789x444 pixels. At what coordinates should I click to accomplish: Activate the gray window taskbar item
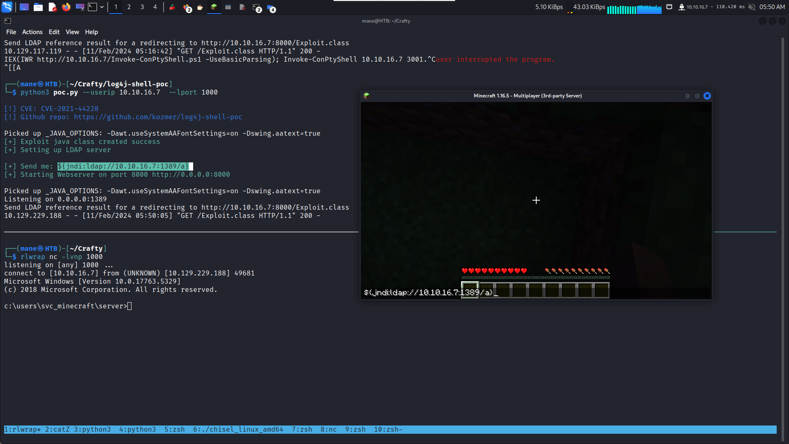tap(228, 7)
